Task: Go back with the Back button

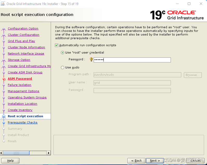Action: coord(137,161)
